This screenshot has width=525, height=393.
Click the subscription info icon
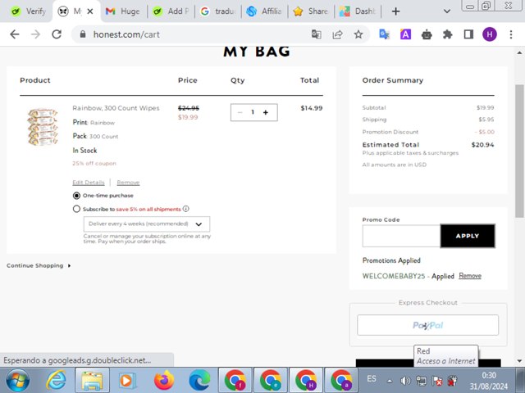click(x=186, y=209)
